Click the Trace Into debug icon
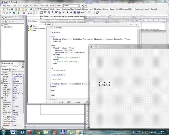The image size is (169, 135). click(28, 13)
